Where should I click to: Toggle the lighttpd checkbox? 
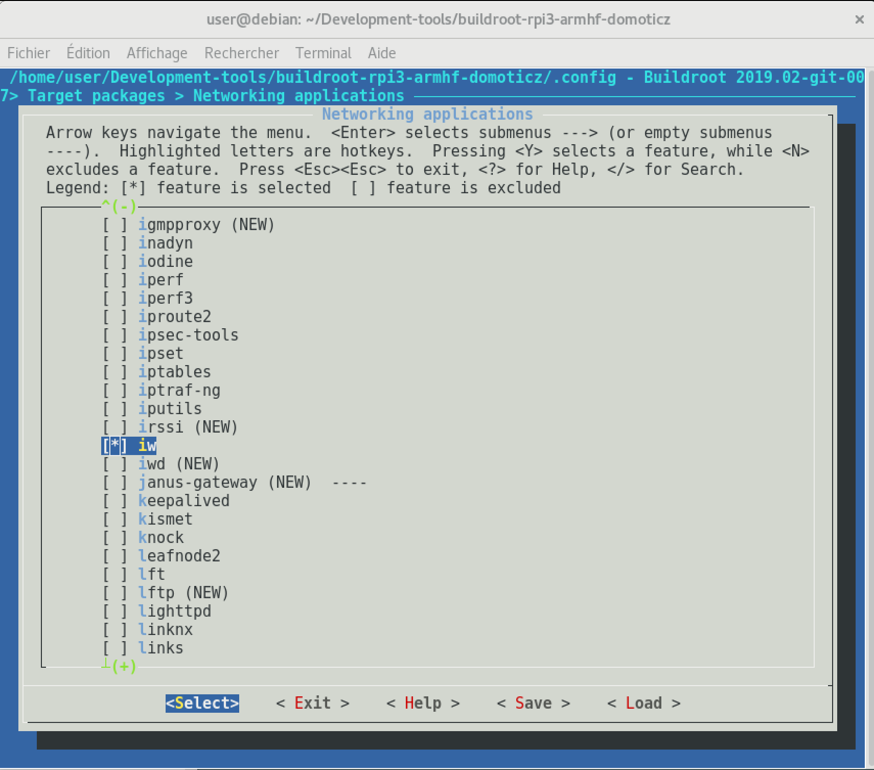coord(115,612)
